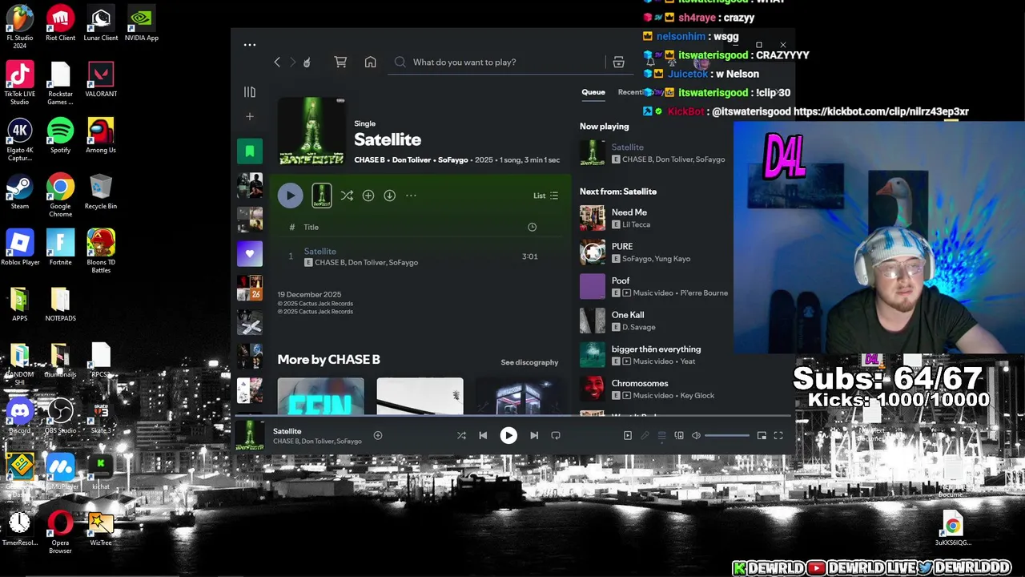Open SoFaygo artist link in header
The image size is (1025, 577).
click(454, 159)
